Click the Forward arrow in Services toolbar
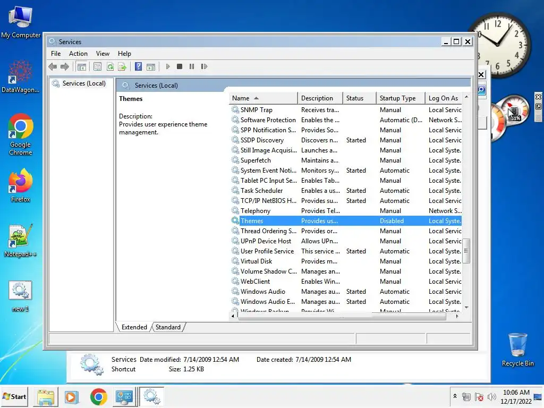Image resolution: width=544 pixels, height=408 pixels. (65, 66)
